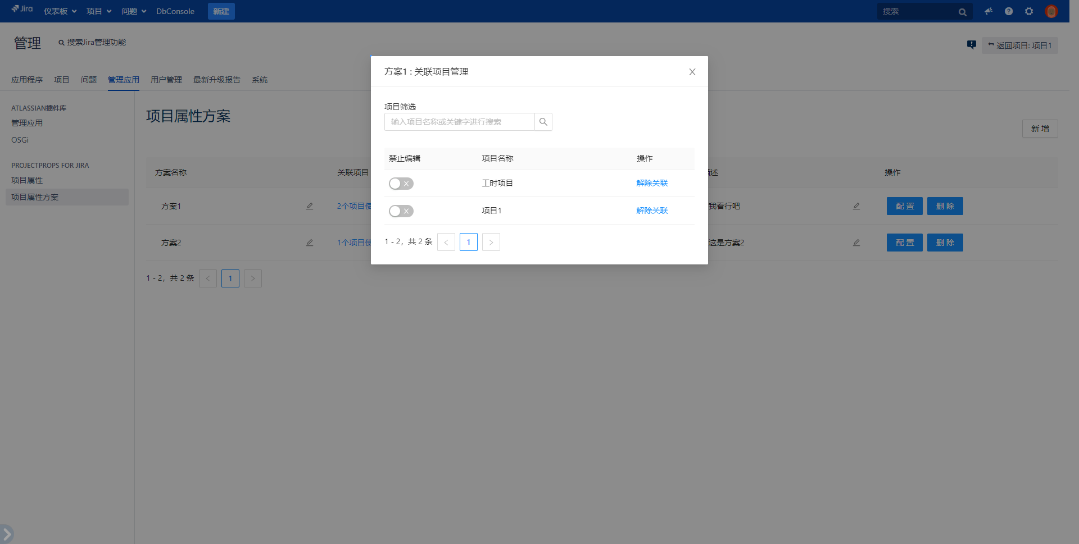Select 项目属性 in the sidebar
The width and height of the screenshot is (1079, 544).
point(27,180)
